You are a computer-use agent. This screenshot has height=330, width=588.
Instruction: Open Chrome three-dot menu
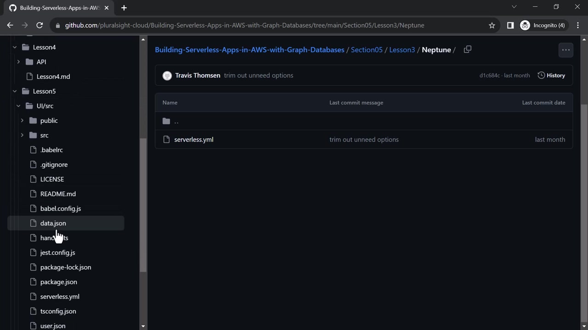[x=577, y=25]
